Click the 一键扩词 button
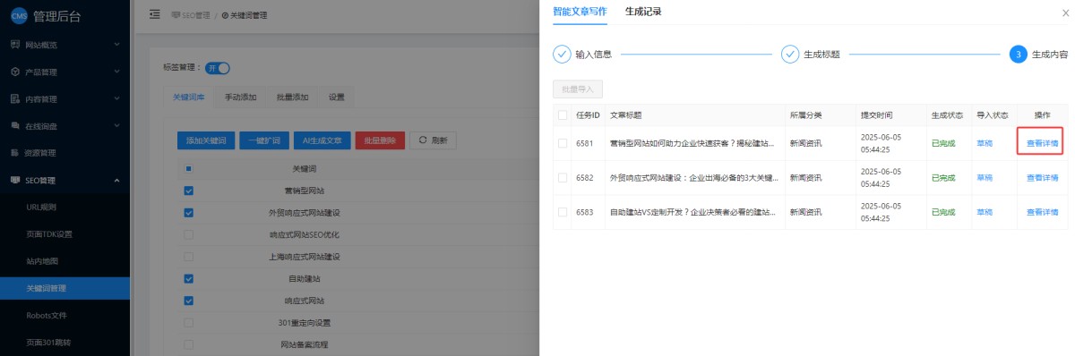Image resolution: width=1075 pixels, height=356 pixels. pyautogui.click(x=264, y=140)
